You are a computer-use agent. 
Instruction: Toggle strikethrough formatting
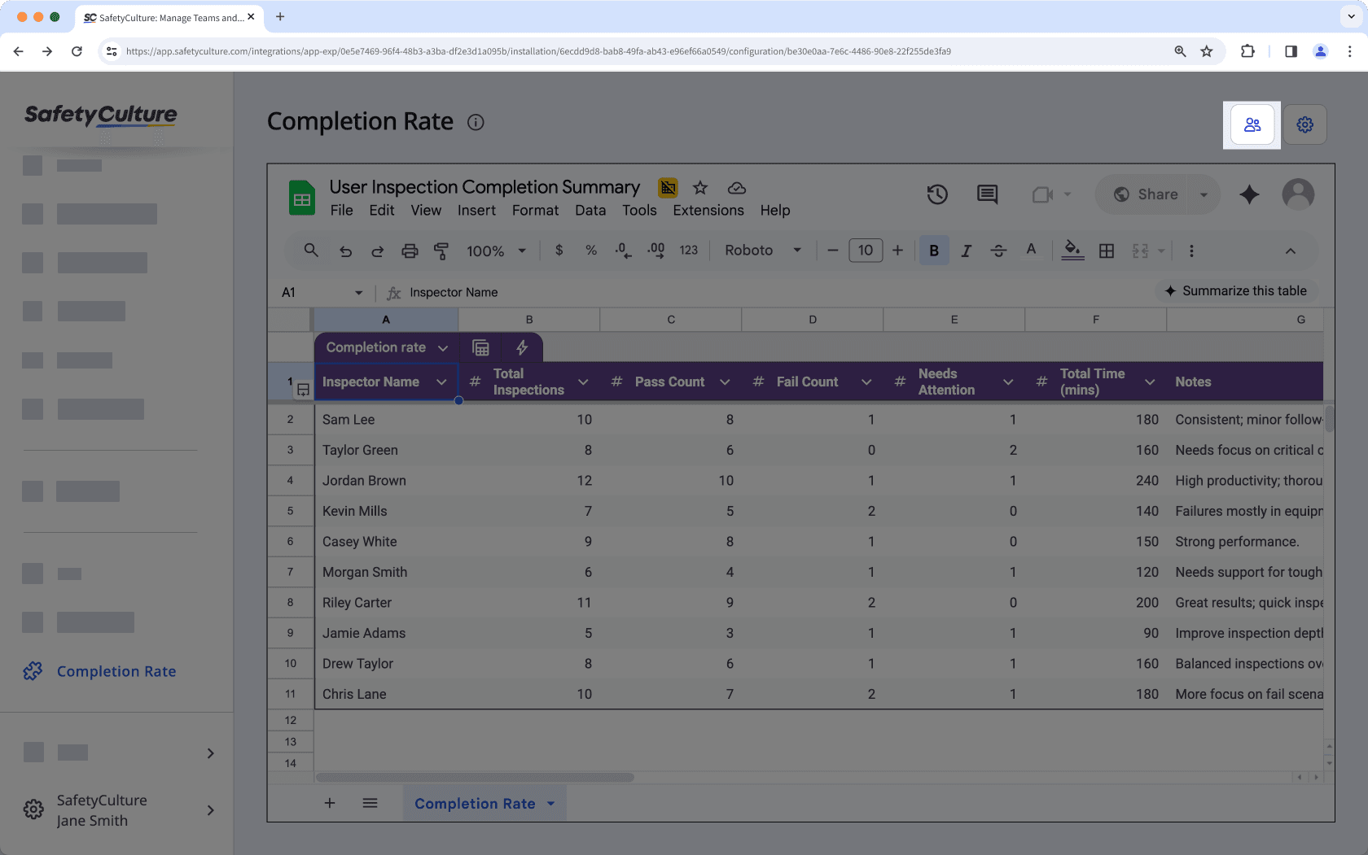click(x=998, y=251)
